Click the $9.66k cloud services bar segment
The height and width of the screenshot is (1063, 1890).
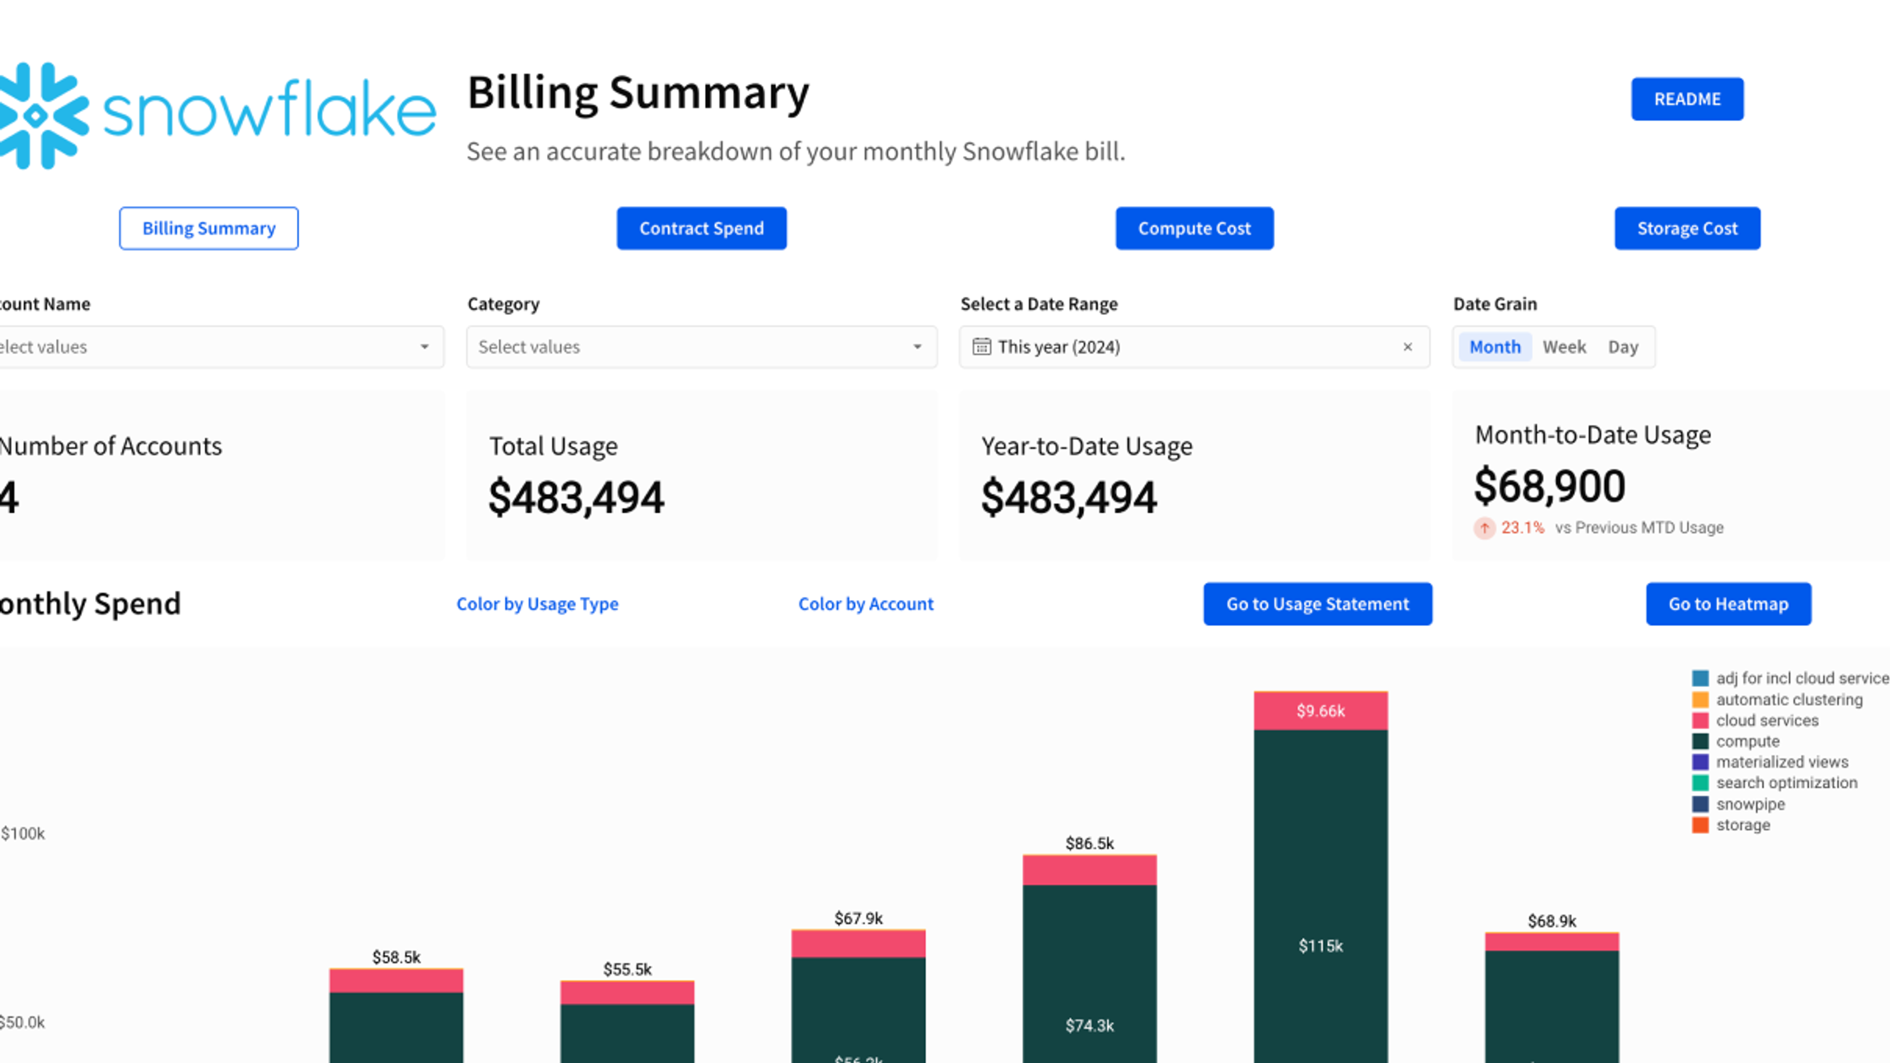[1321, 711]
